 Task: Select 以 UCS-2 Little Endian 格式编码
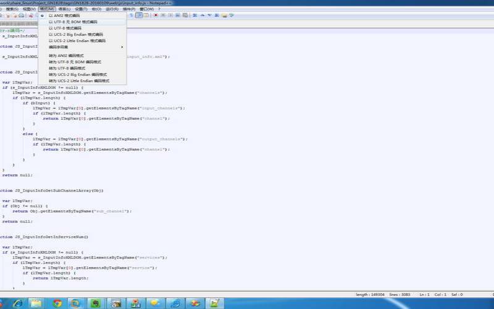(x=83, y=41)
